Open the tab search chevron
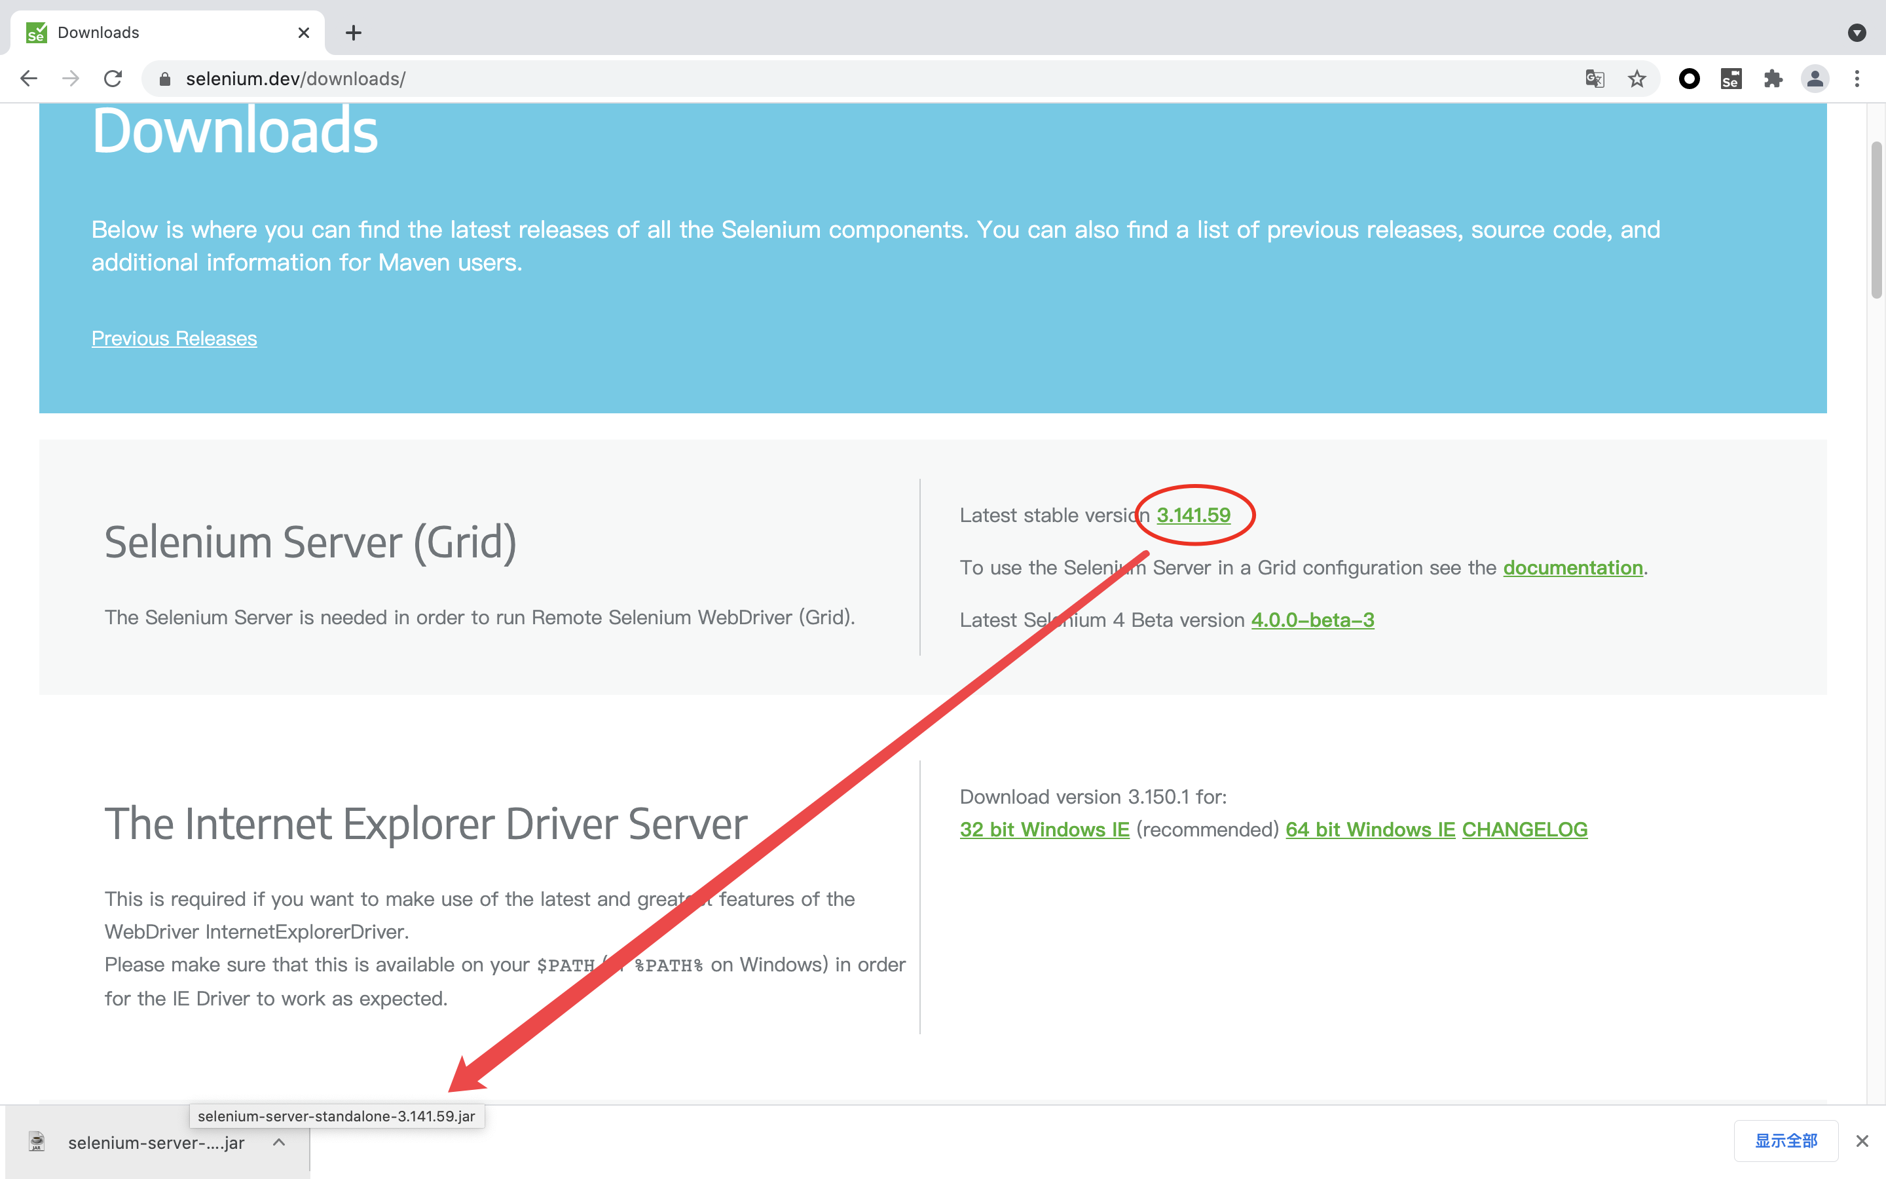This screenshot has width=1886, height=1179. coord(1857,33)
